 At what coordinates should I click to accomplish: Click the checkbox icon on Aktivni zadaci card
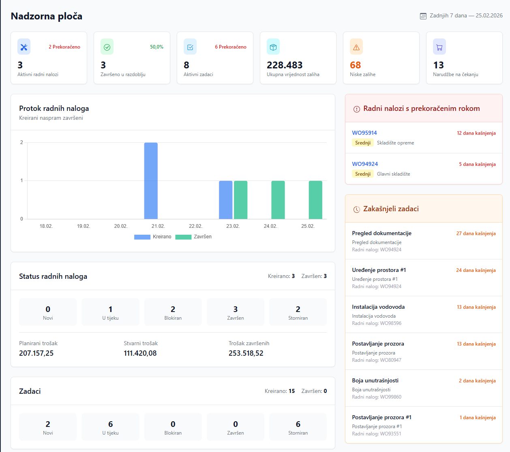coord(190,47)
